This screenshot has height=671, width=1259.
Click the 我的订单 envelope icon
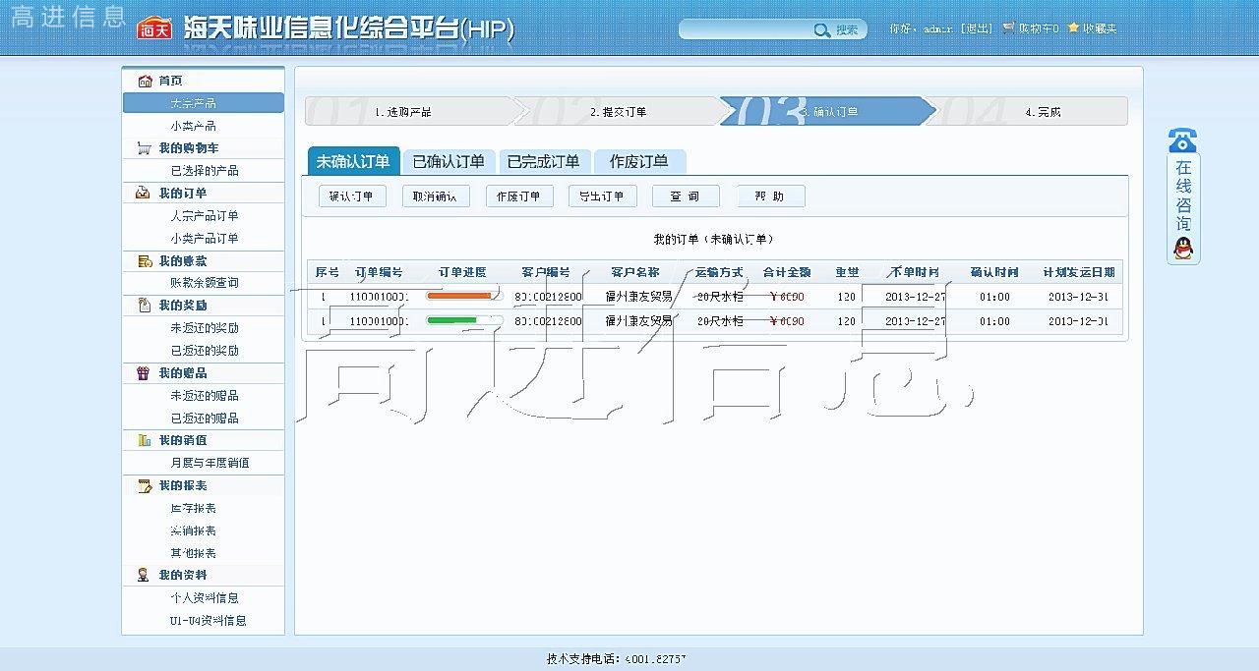coord(144,194)
